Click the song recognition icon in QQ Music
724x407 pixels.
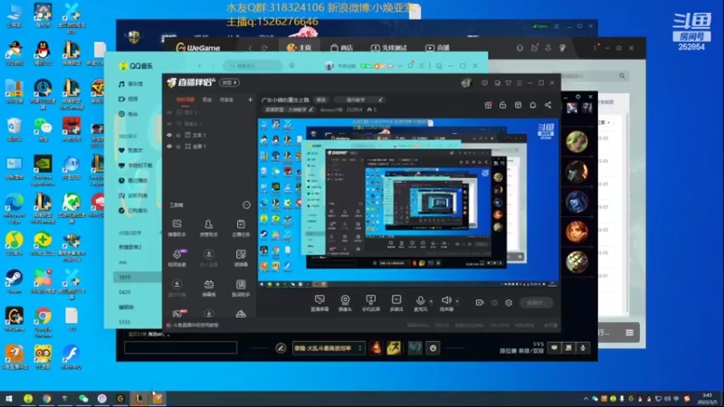[x=291, y=66]
